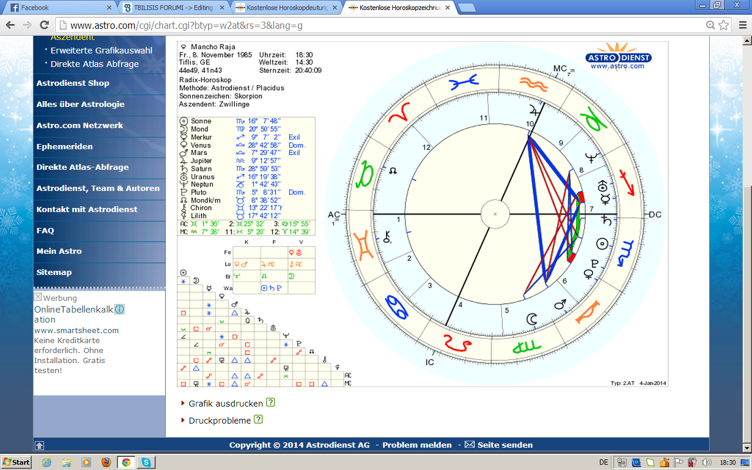Open Skype from the taskbar
The height and width of the screenshot is (470, 752).
[x=145, y=462]
